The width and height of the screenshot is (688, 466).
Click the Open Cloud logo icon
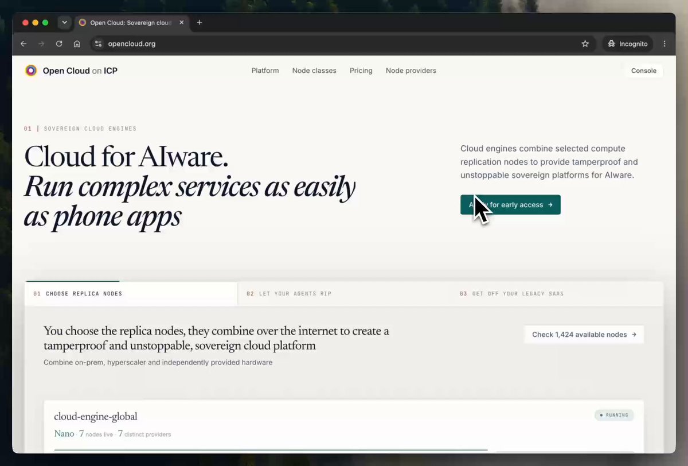[x=31, y=71]
